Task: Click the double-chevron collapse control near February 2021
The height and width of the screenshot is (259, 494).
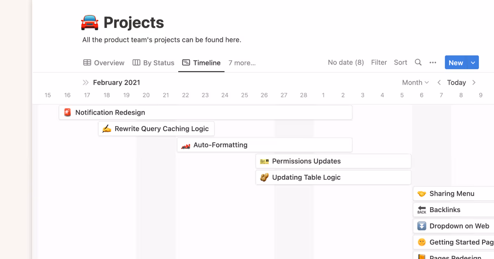Action: [86, 82]
